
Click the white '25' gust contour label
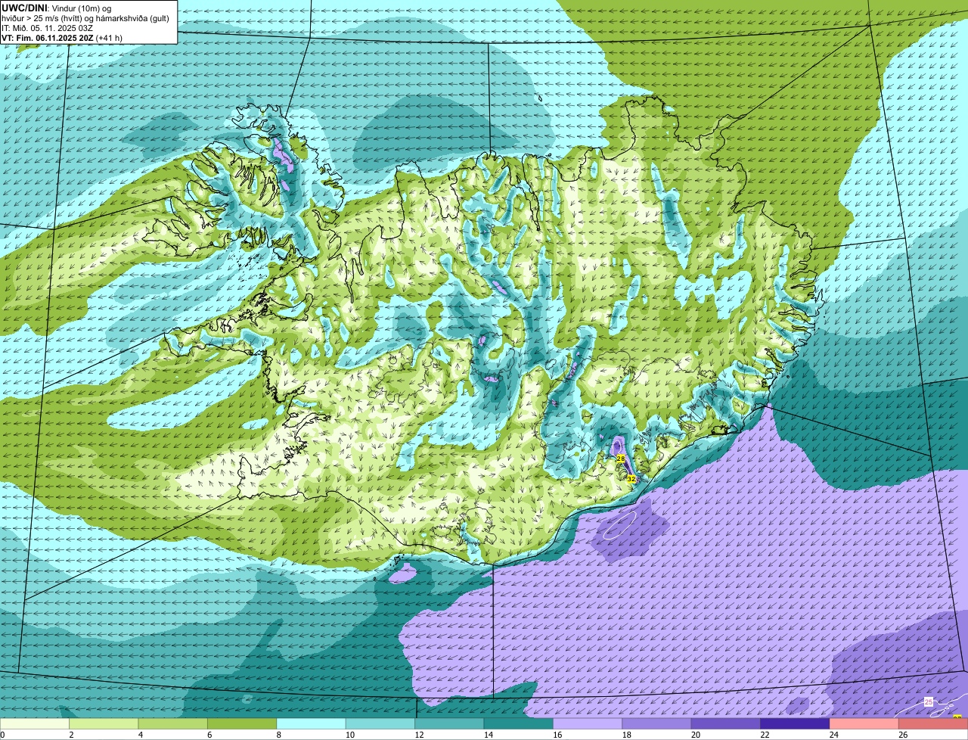(929, 702)
